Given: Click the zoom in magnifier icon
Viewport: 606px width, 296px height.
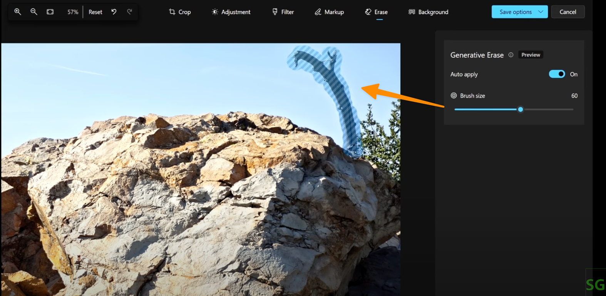Looking at the screenshot, I should point(18,12).
